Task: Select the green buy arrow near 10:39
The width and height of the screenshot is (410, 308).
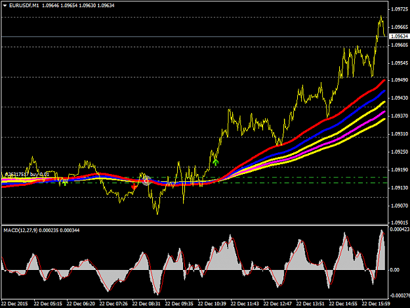Action: tap(215, 162)
